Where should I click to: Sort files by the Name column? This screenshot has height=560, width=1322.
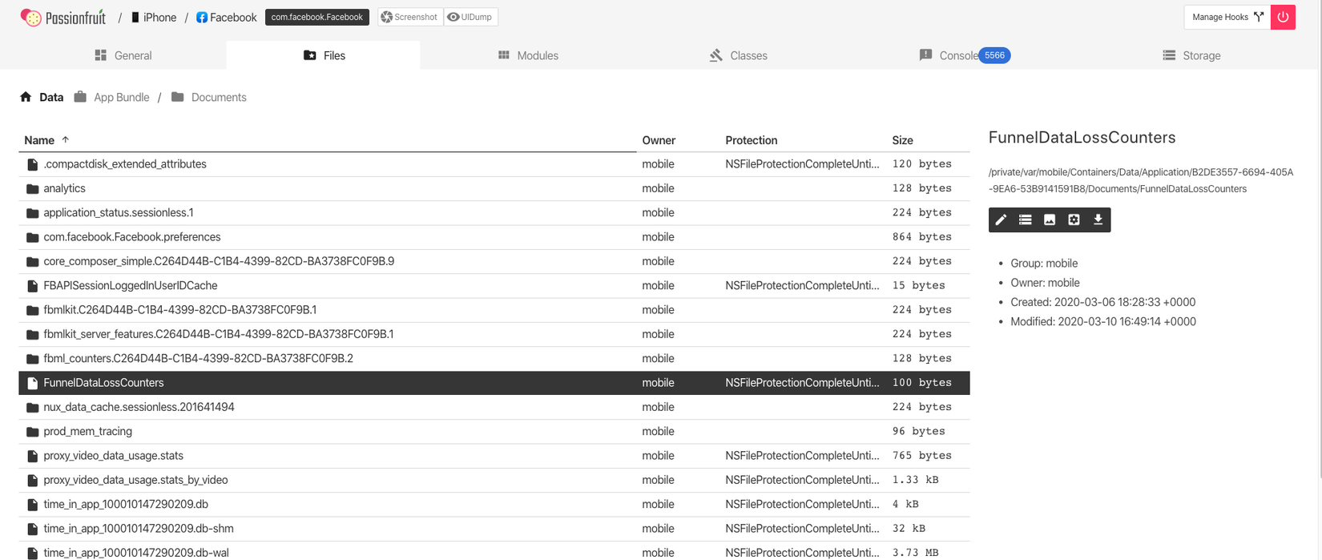39,140
